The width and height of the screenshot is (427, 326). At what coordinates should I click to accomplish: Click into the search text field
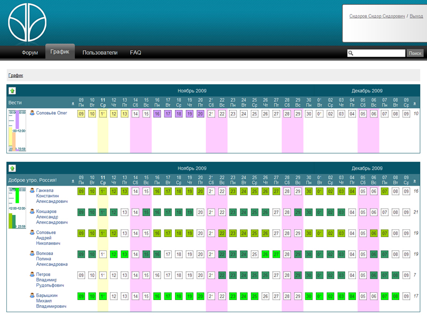pyautogui.click(x=379, y=53)
